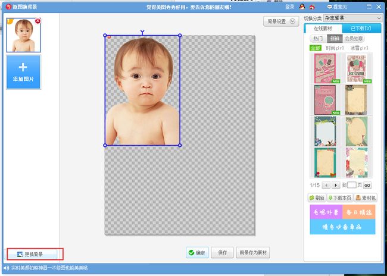Click 添加图片 to add a picture
The width and height of the screenshot is (387, 276).
pyautogui.click(x=23, y=72)
